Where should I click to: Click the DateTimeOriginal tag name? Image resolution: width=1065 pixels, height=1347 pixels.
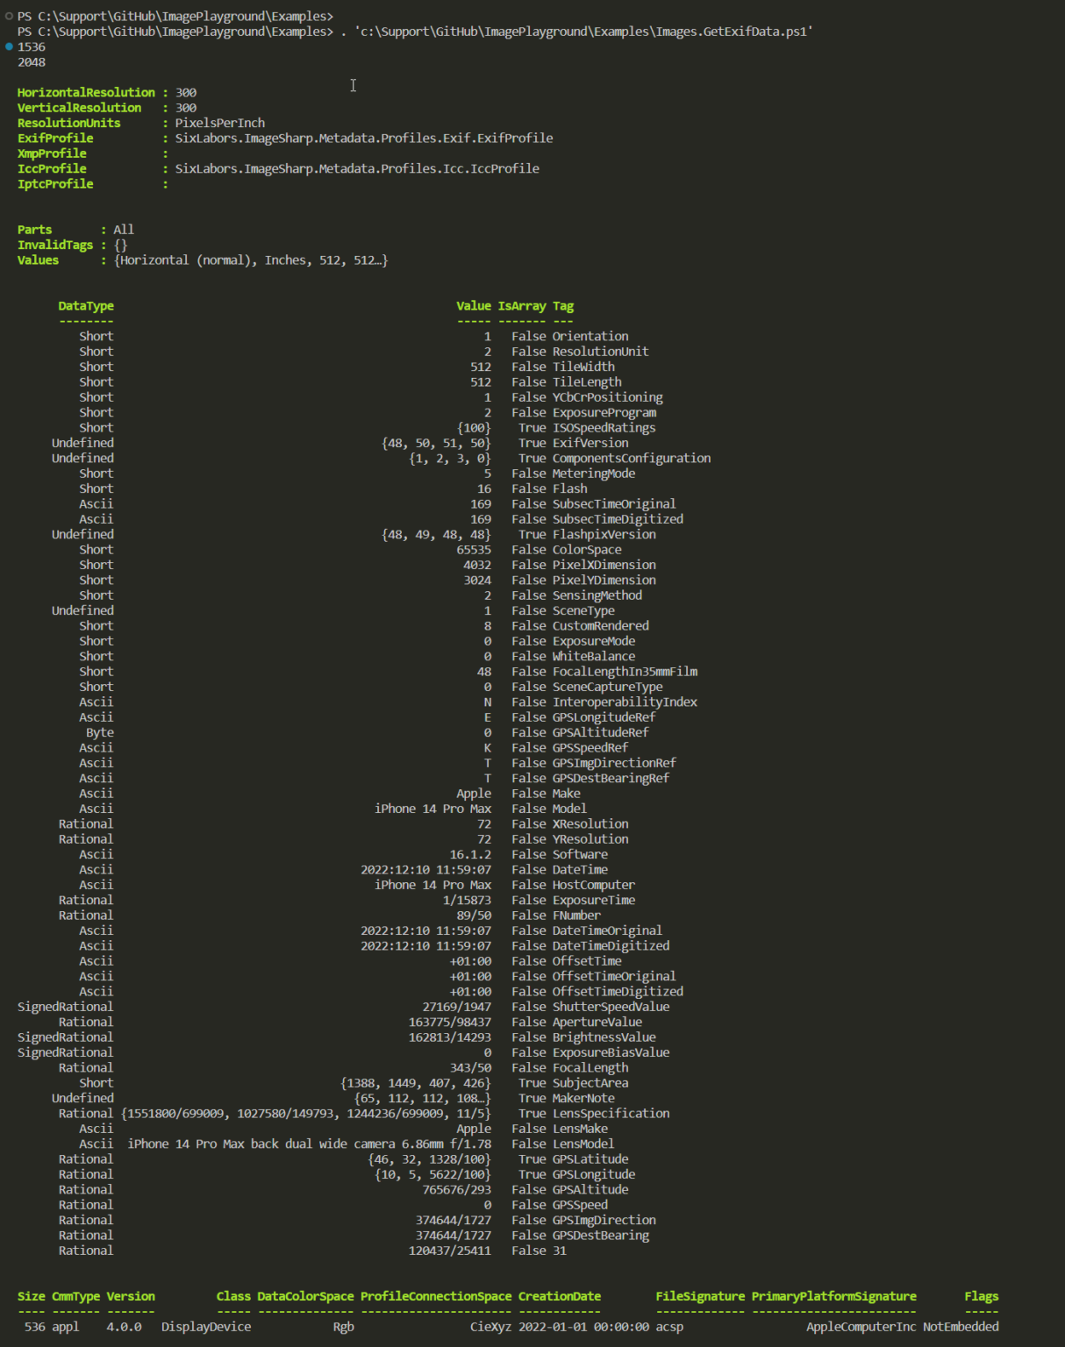607,930
